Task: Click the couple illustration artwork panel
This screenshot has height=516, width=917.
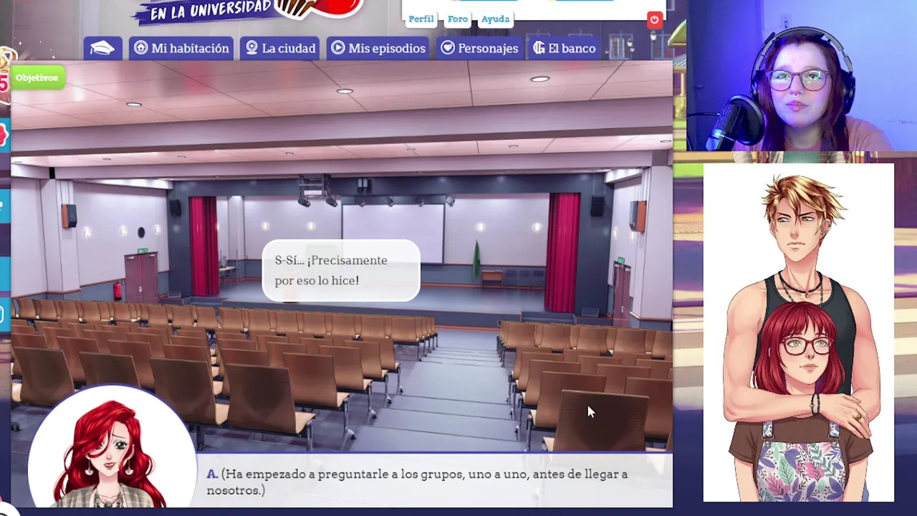Action: (x=799, y=333)
